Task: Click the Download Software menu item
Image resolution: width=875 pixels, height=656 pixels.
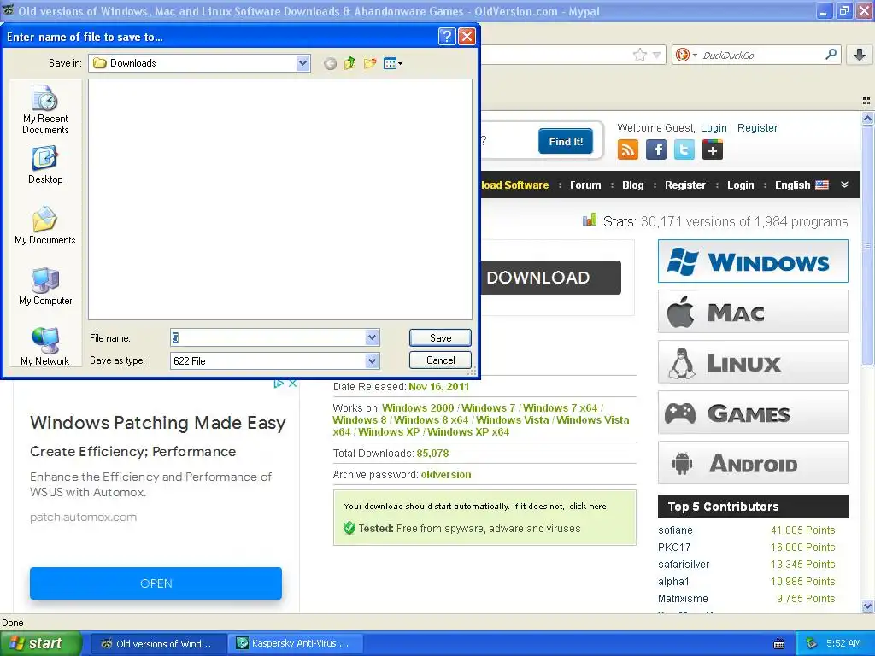Action: tap(514, 185)
